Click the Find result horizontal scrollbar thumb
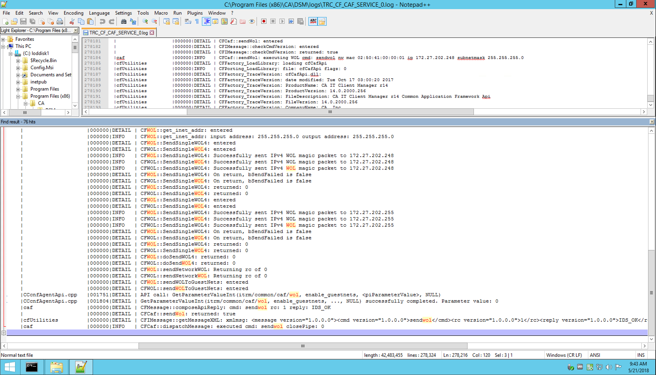Screen dimensions: 656x375 click(303, 346)
